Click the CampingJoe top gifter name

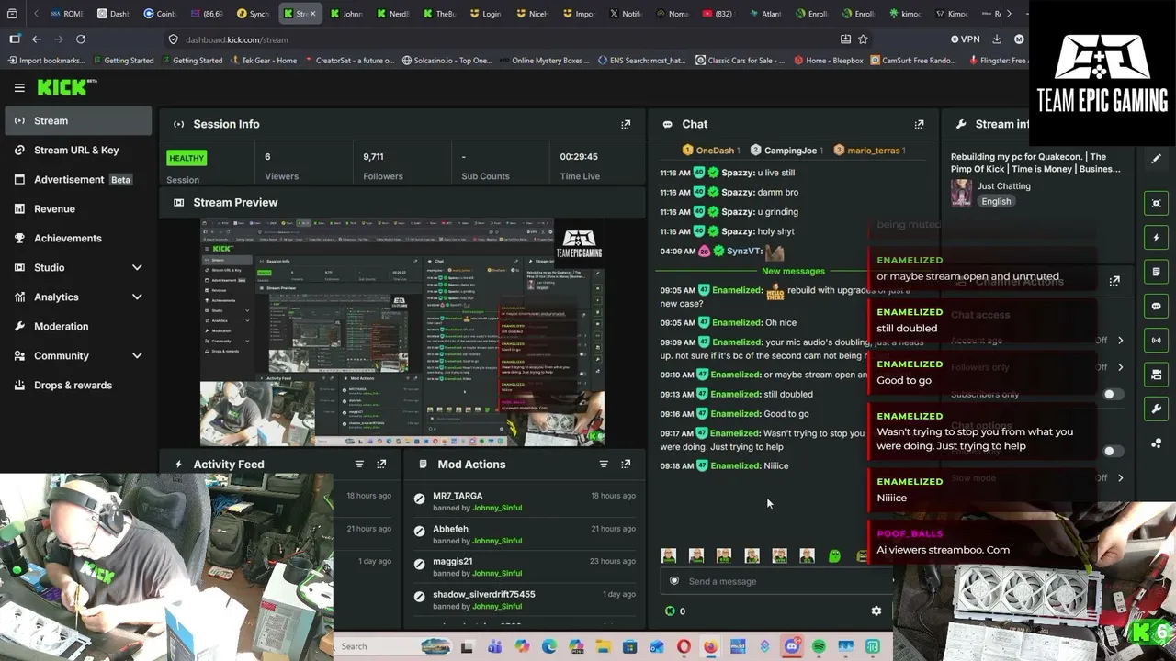tap(790, 151)
